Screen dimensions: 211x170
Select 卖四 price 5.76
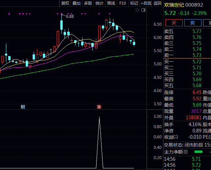point(197,37)
